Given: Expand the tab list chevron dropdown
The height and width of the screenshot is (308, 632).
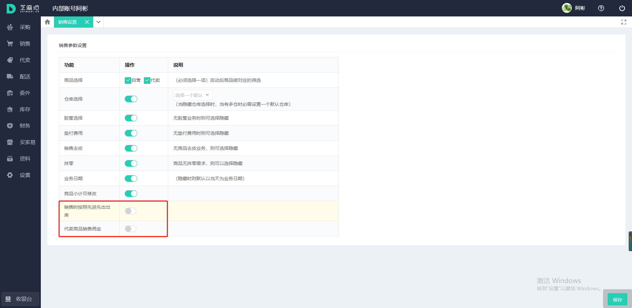Looking at the screenshot, I should coord(98,22).
